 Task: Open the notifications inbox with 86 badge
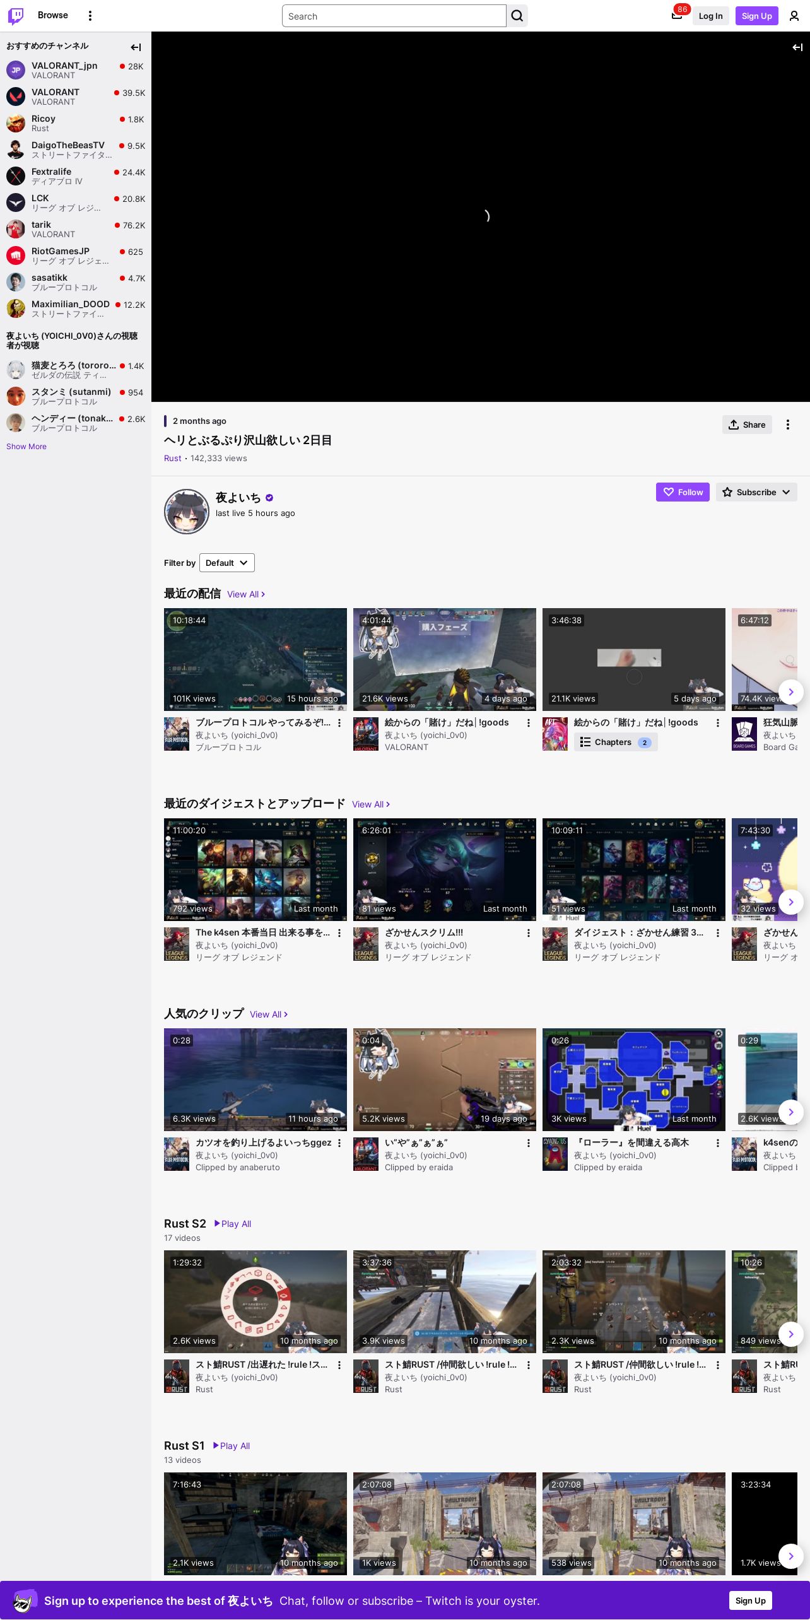click(x=677, y=16)
